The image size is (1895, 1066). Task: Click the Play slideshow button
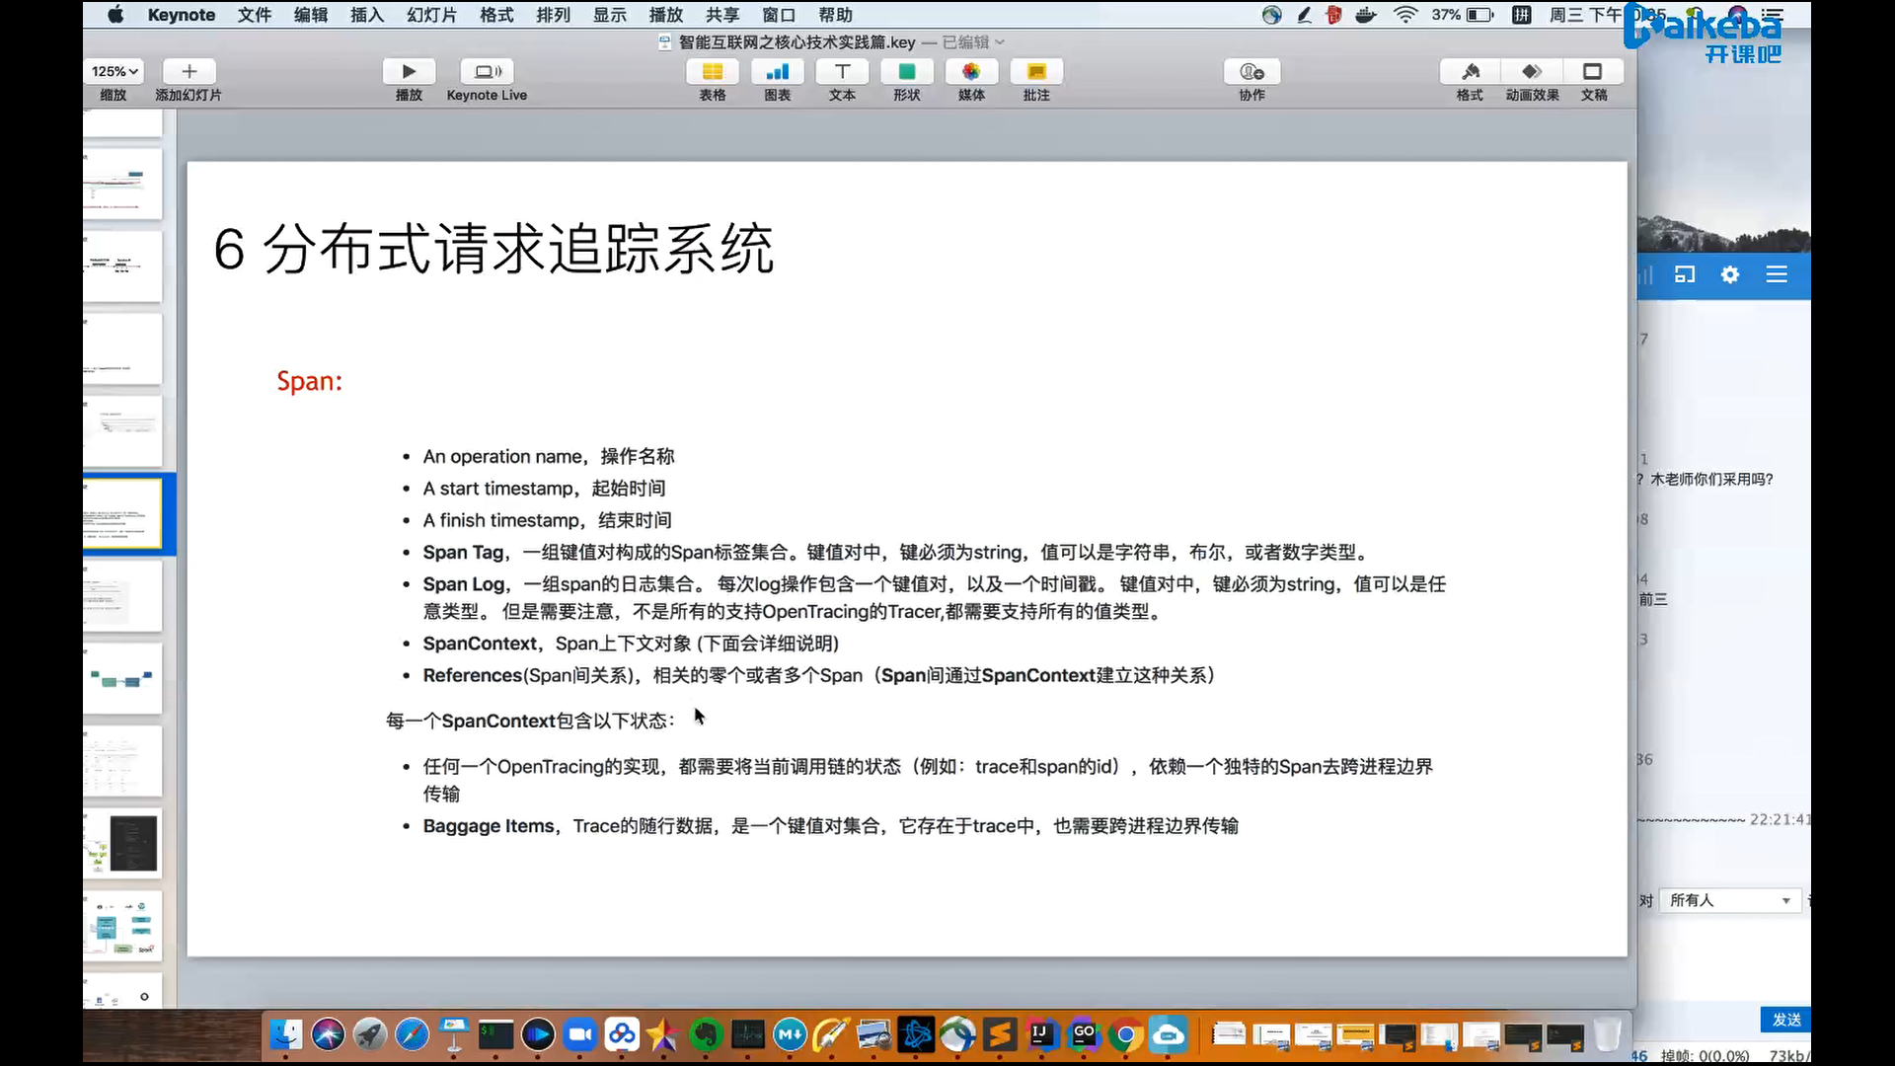[x=409, y=72]
